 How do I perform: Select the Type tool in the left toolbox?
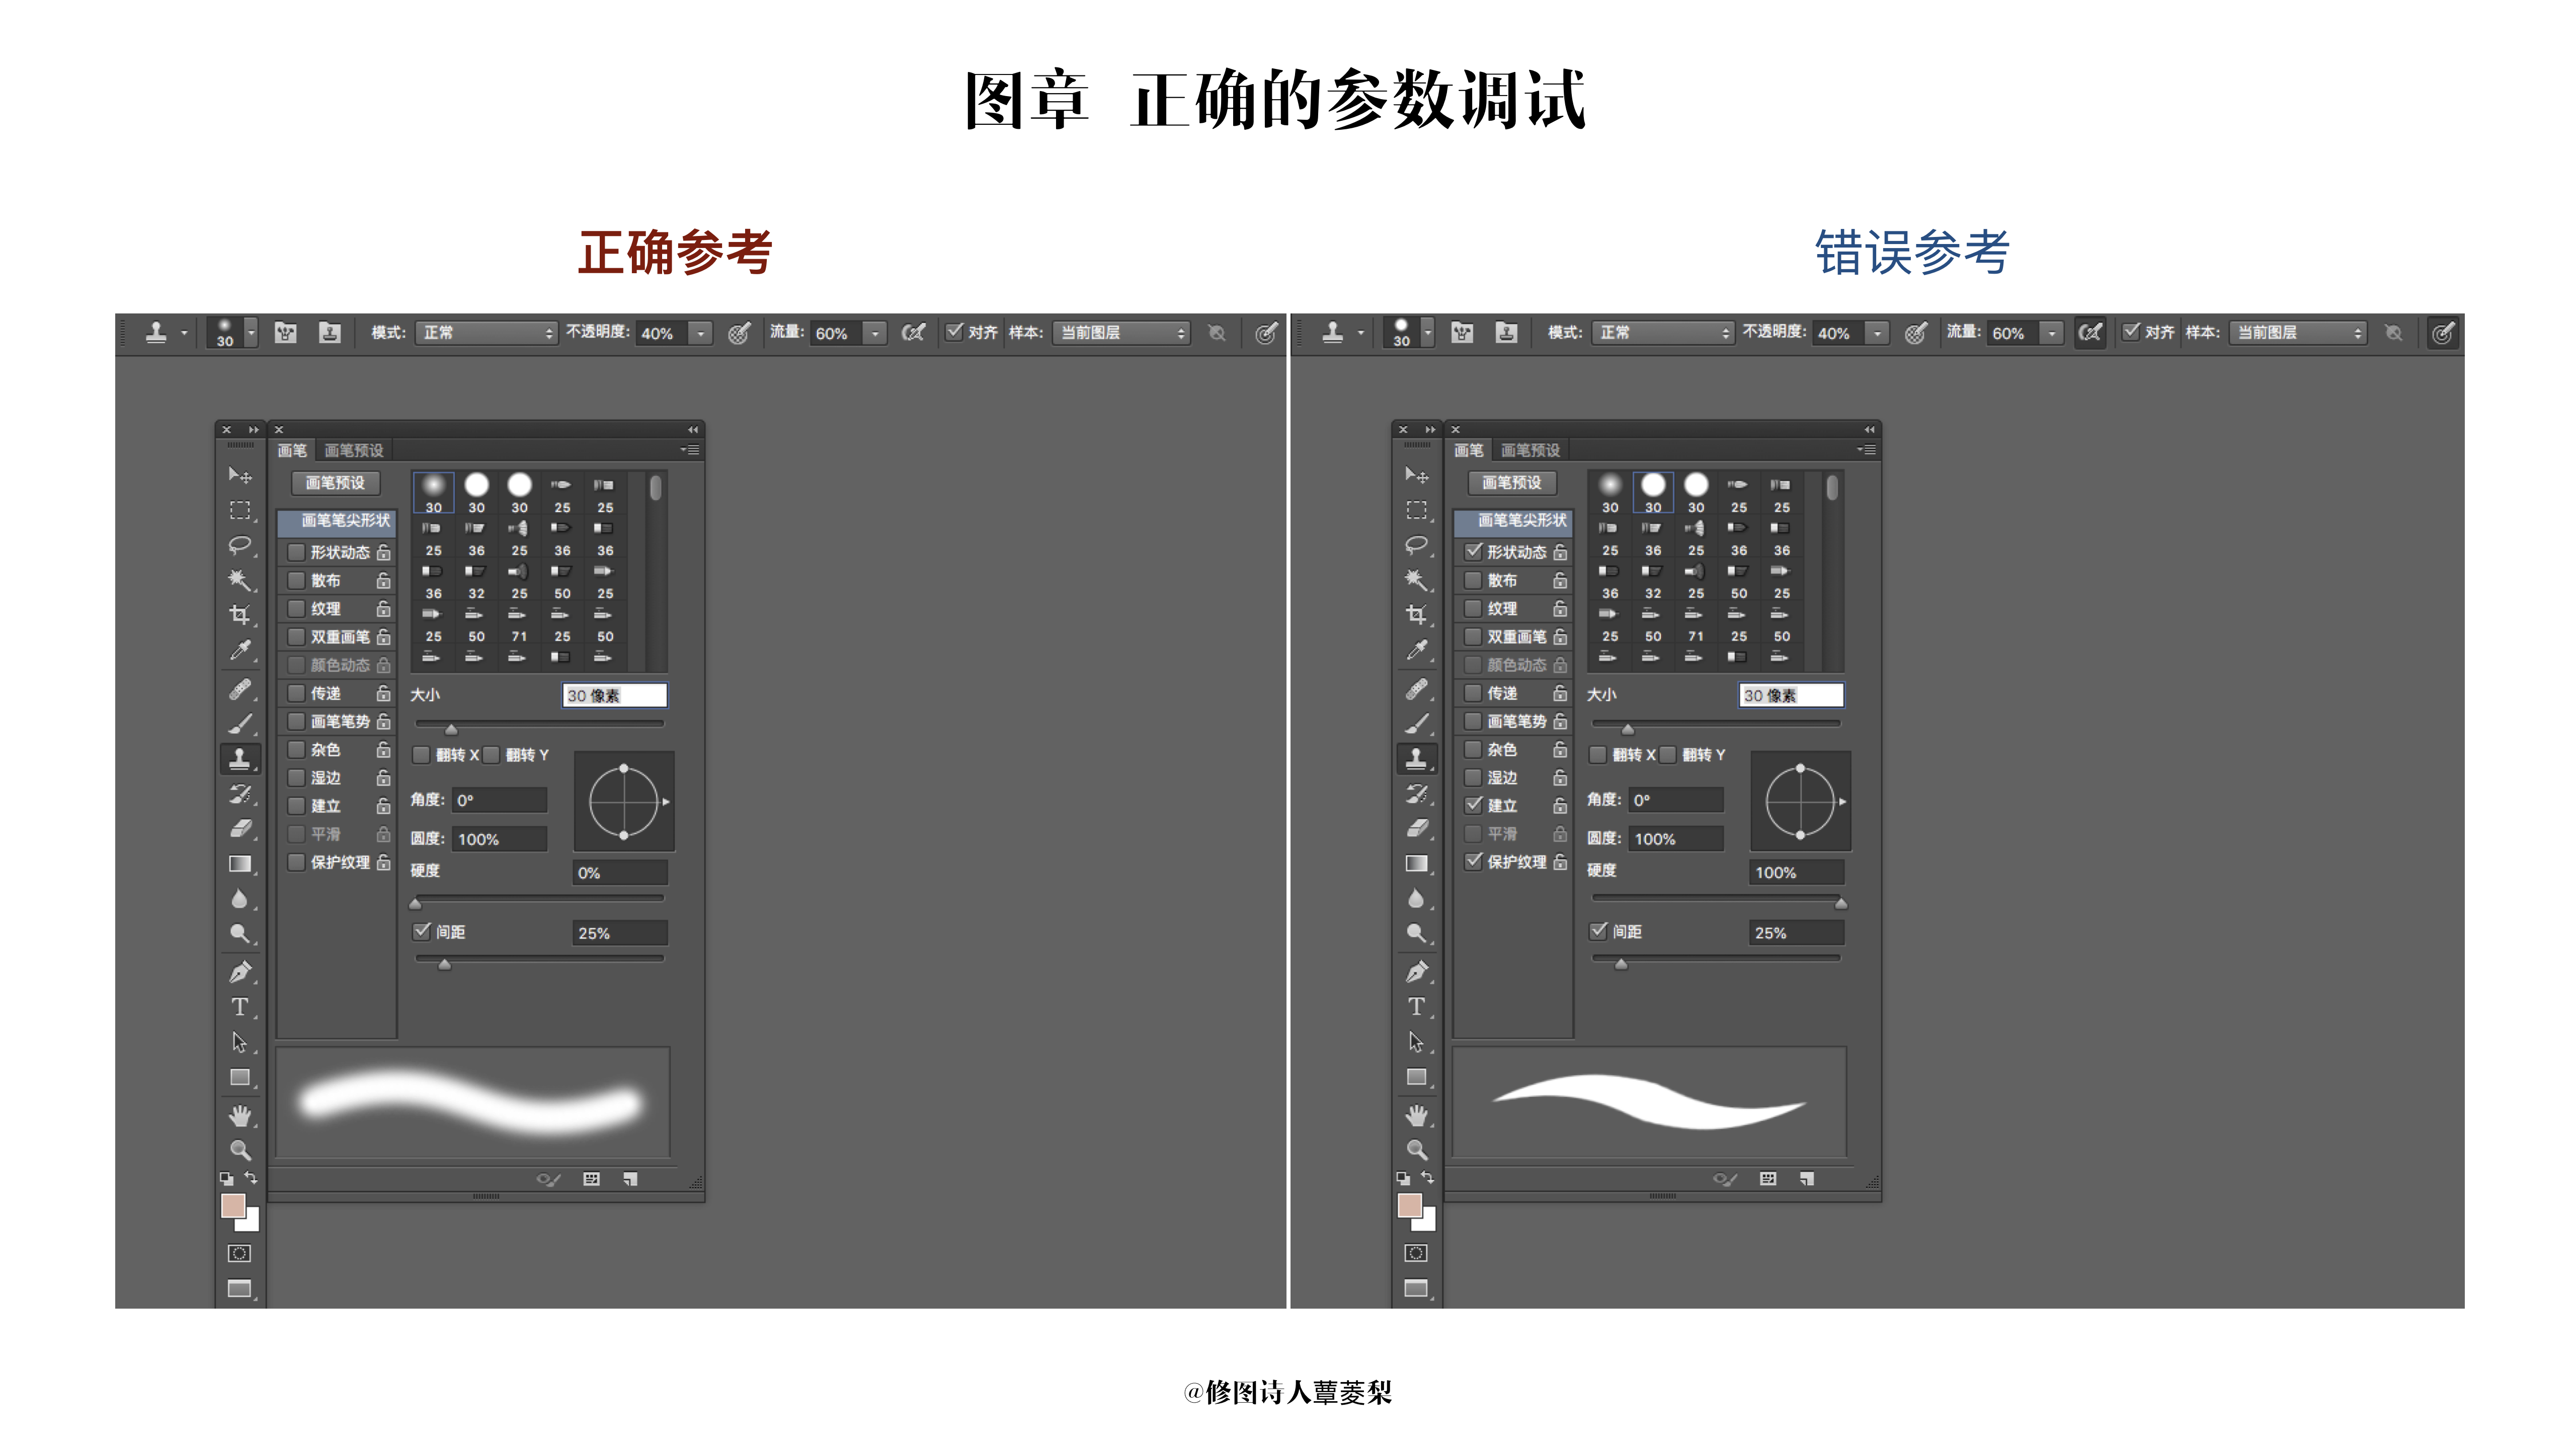coord(239,1007)
